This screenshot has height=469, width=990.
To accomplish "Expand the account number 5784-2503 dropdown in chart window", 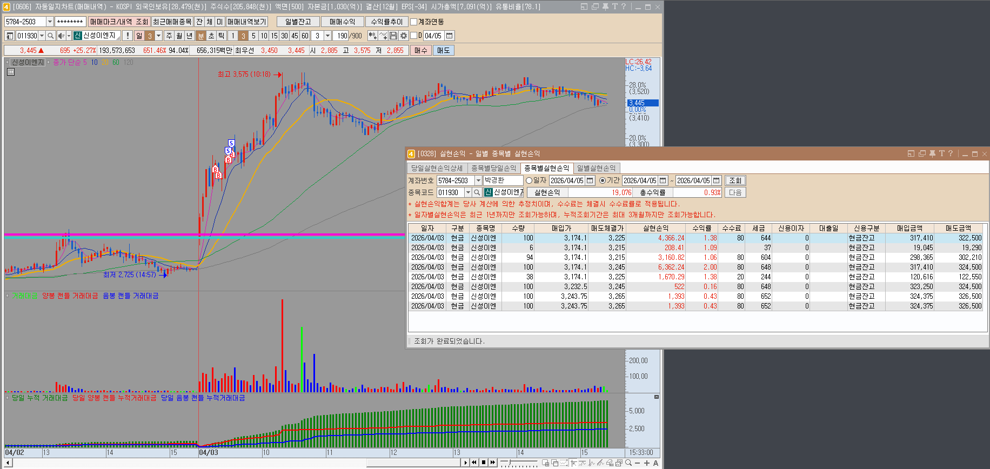I will [50, 22].
